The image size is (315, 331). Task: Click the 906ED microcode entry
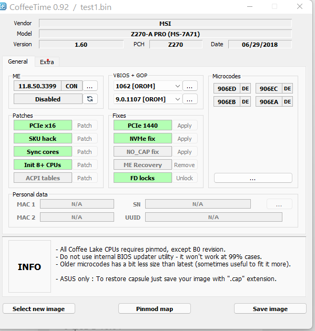[x=227, y=88]
